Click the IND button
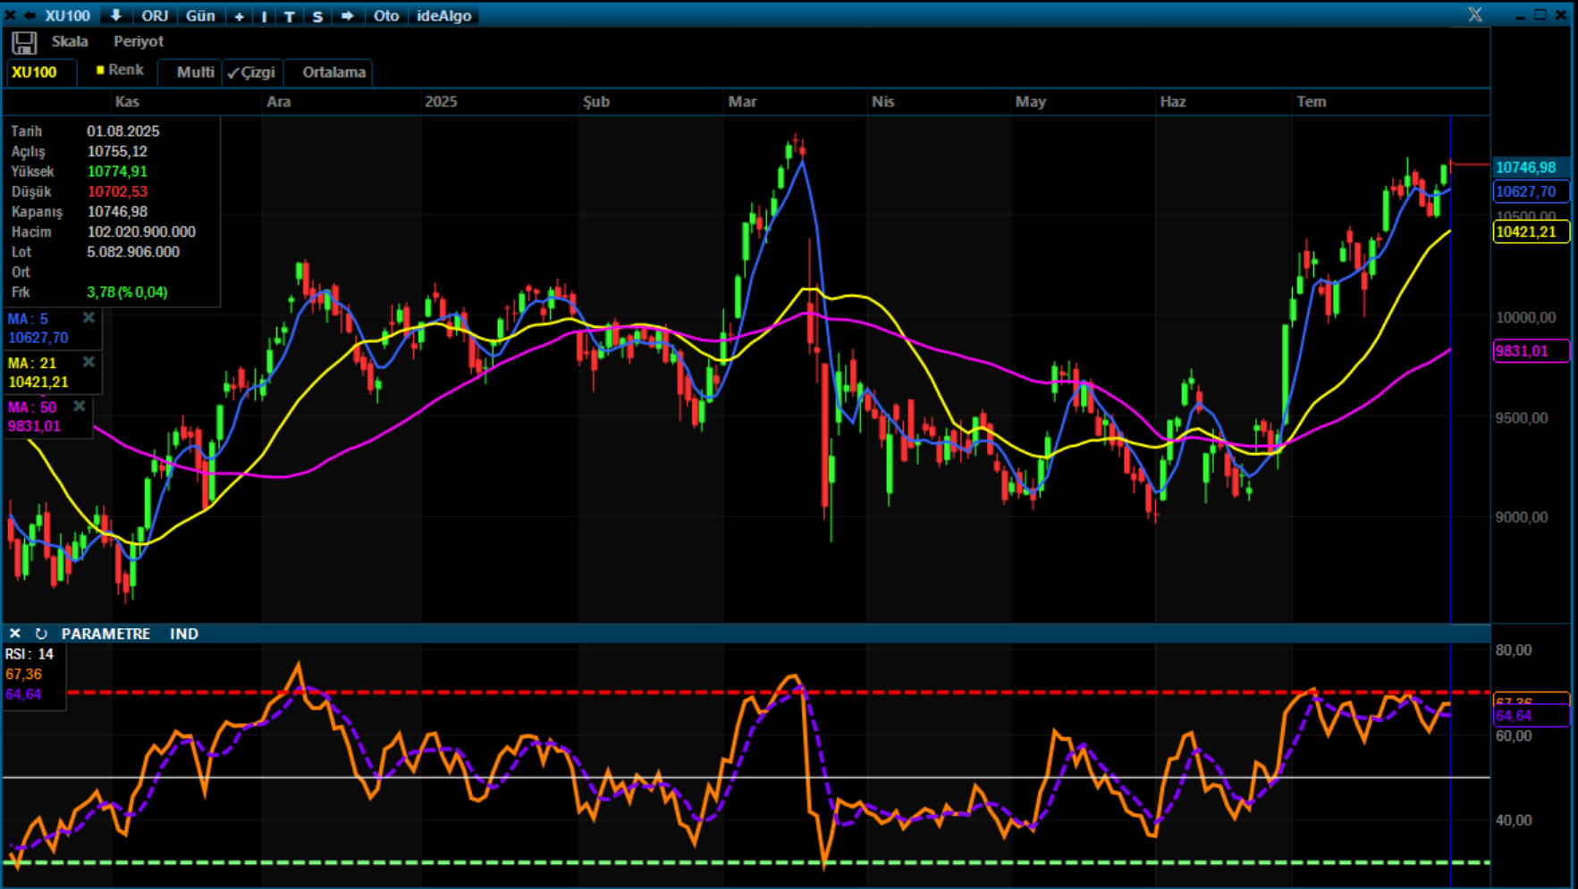This screenshot has height=889, width=1578. point(184,633)
